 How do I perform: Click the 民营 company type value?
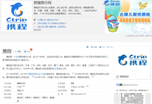[x=72, y=83]
